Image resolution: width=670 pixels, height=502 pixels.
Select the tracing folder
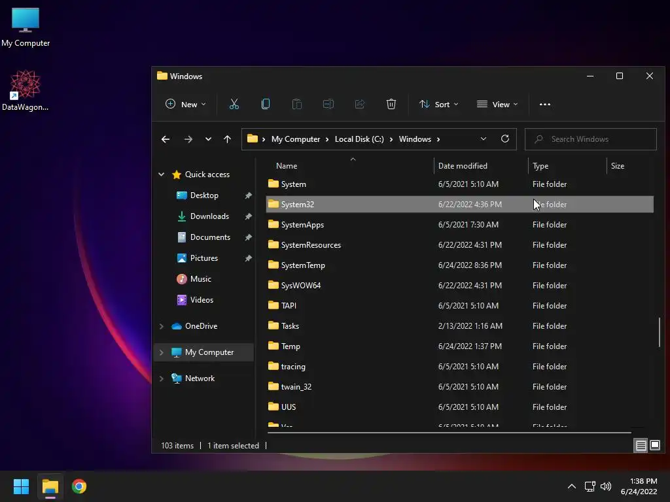pos(460,367)
